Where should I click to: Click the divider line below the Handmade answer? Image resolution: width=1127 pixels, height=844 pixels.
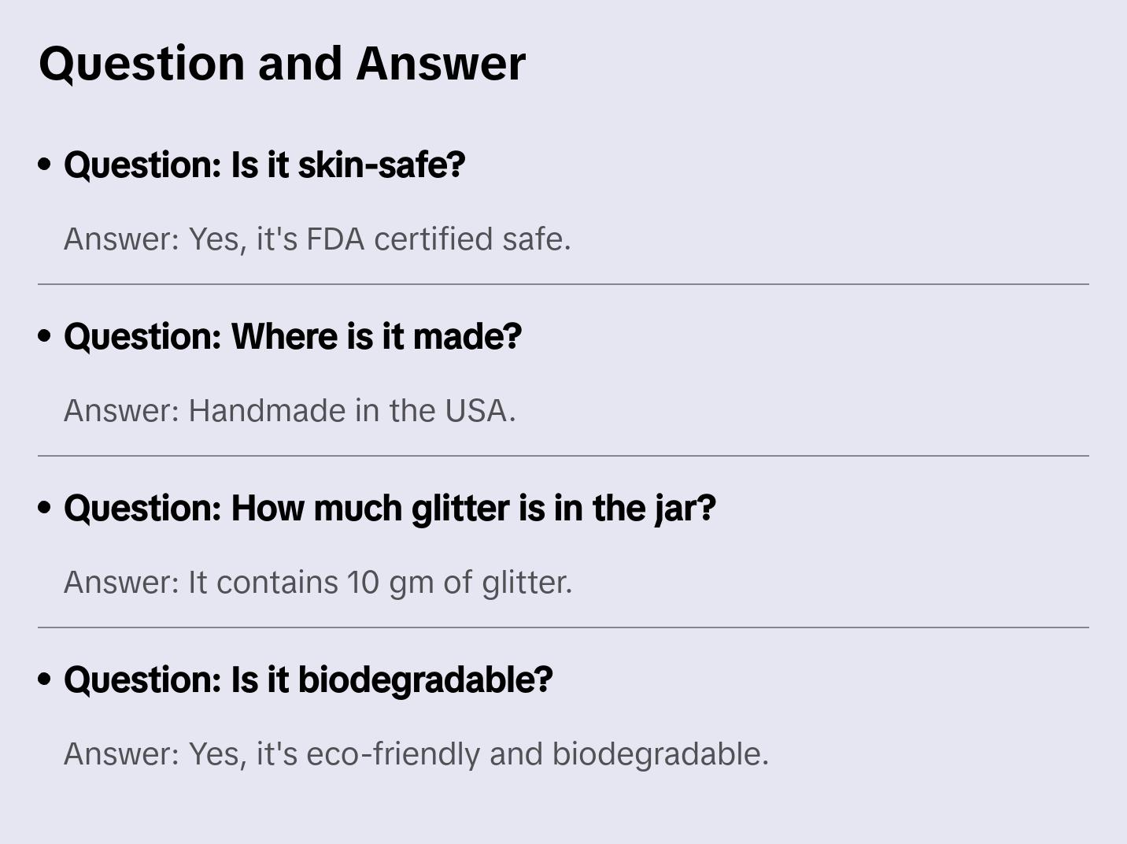click(x=563, y=456)
